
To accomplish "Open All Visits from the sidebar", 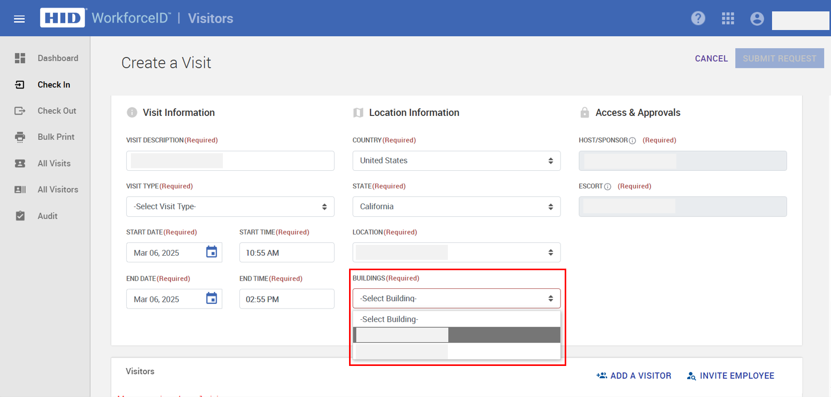I will [x=54, y=164].
